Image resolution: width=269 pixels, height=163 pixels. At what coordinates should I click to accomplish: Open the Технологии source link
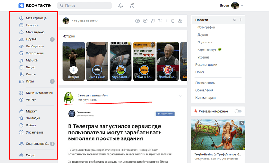(83, 112)
